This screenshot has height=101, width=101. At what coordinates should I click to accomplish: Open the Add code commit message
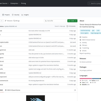pyautogui.click(x=31, y=50)
